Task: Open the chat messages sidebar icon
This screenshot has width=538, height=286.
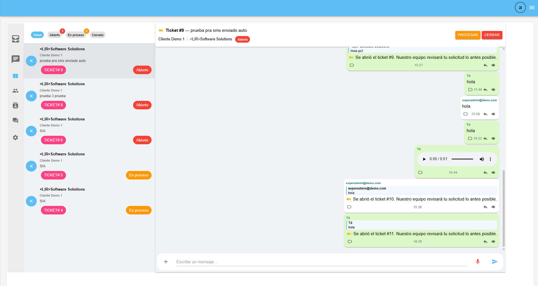Action: coord(16,59)
